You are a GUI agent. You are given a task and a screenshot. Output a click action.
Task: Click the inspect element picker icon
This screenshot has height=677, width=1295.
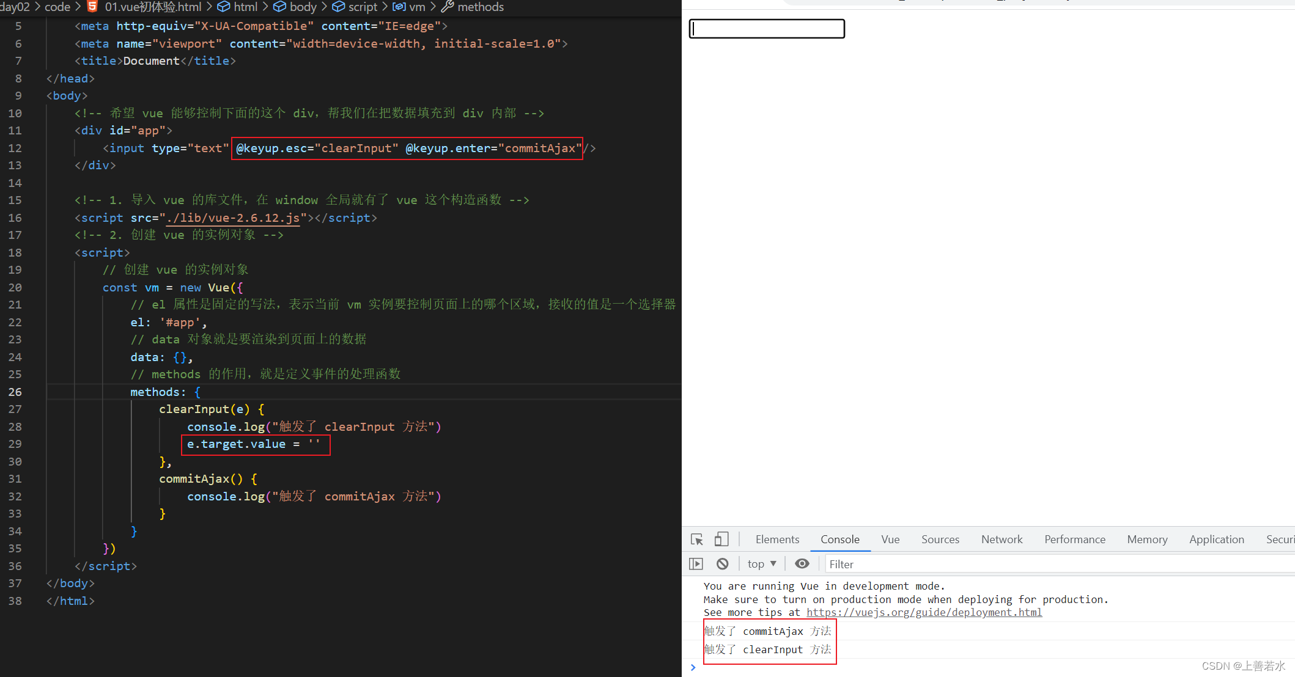click(696, 540)
